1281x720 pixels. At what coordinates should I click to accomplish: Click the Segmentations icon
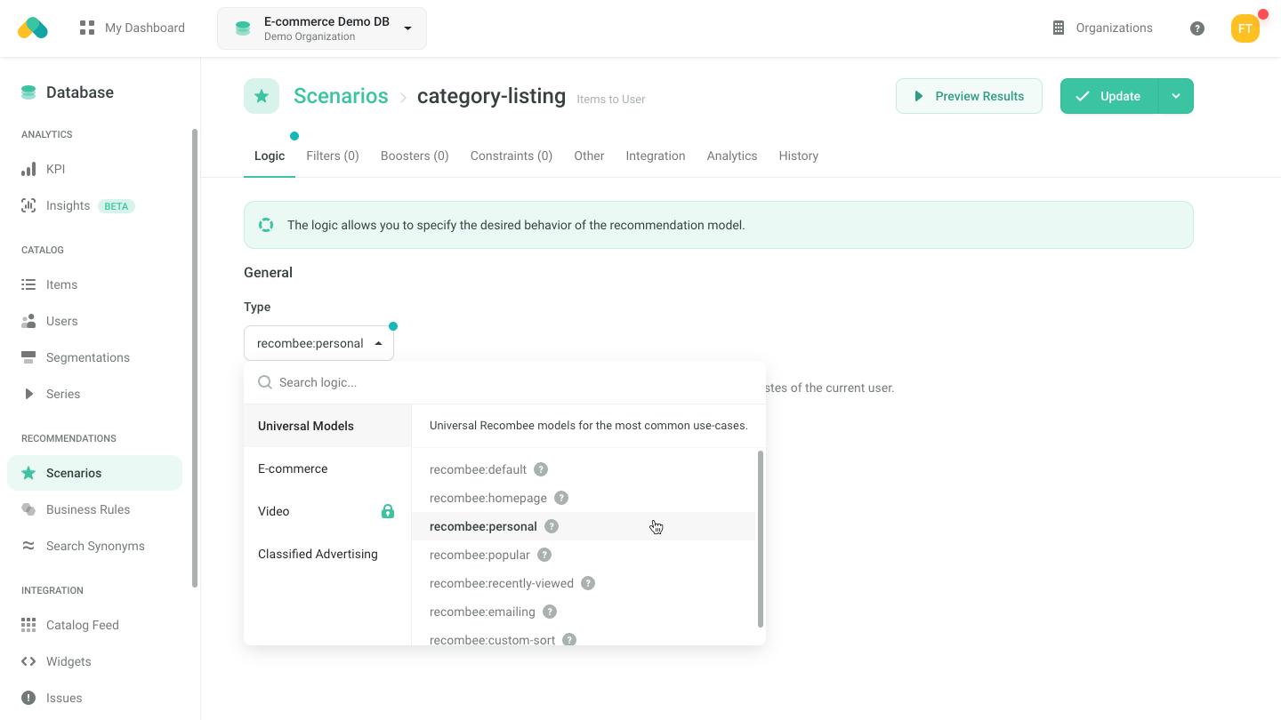(x=28, y=357)
